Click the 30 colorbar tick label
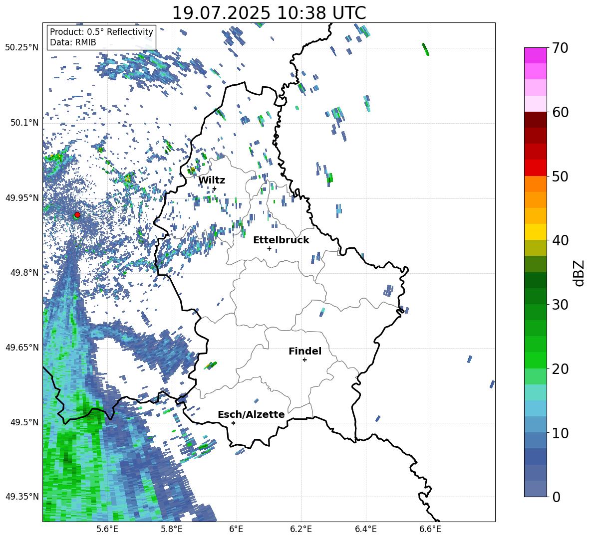This screenshot has height=539, width=591. click(x=560, y=305)
